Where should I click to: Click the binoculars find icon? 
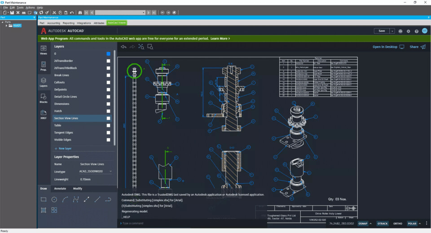(x=80, y=13)
